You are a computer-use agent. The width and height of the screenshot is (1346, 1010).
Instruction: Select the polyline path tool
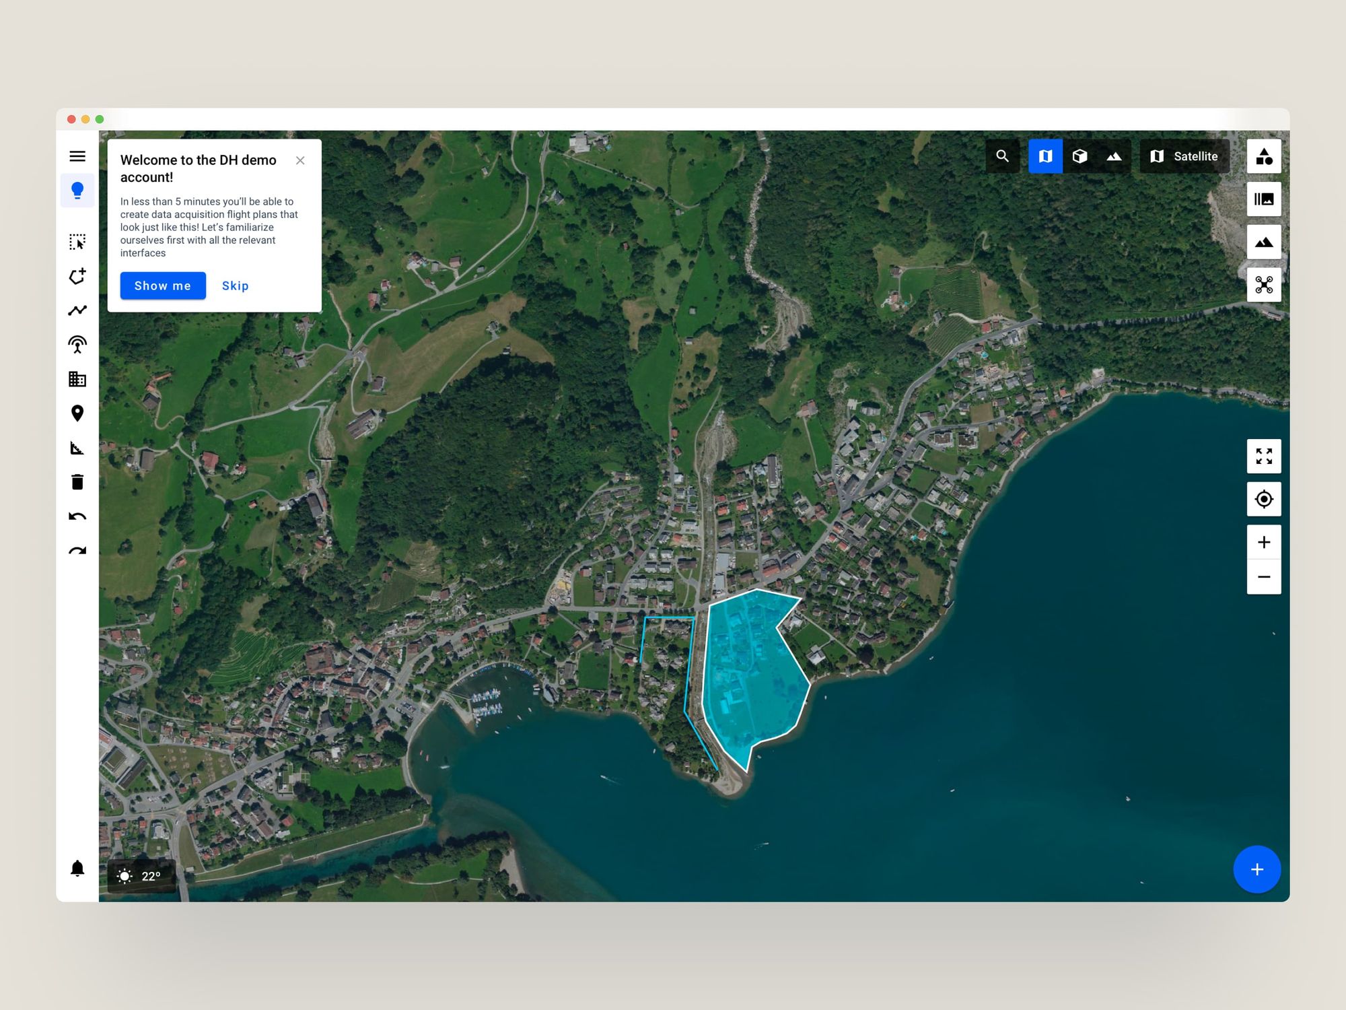pos(77,310)
